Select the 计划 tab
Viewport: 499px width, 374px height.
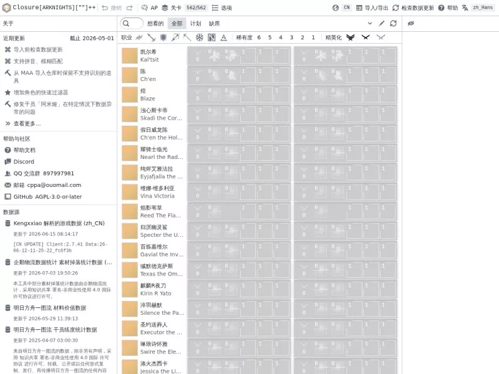point(195,24)
